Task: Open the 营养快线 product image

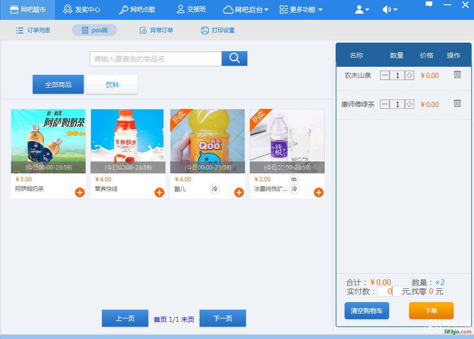Action: pos(128,141)
